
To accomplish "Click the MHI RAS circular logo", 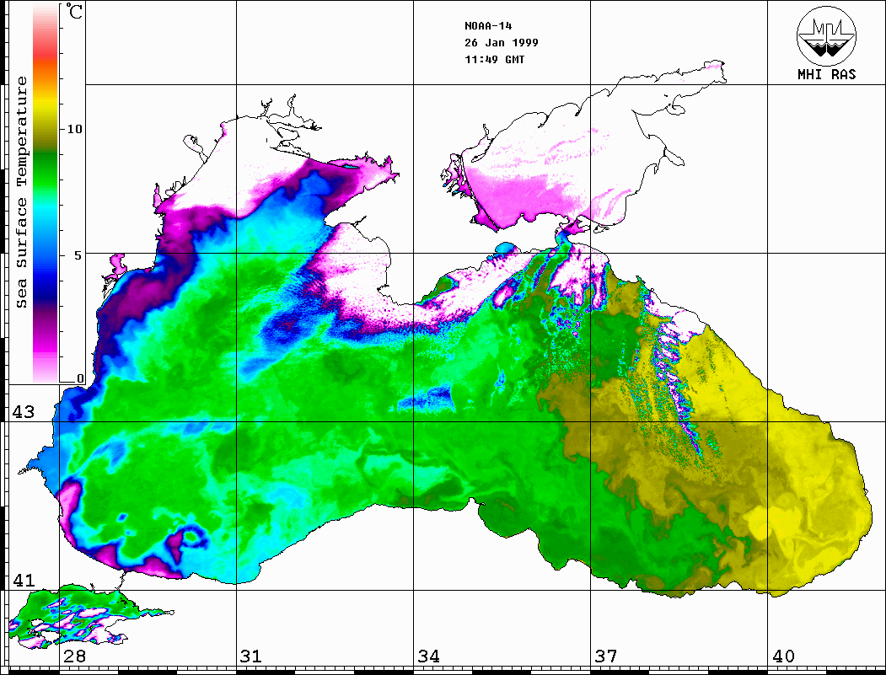I will [826, 35].
